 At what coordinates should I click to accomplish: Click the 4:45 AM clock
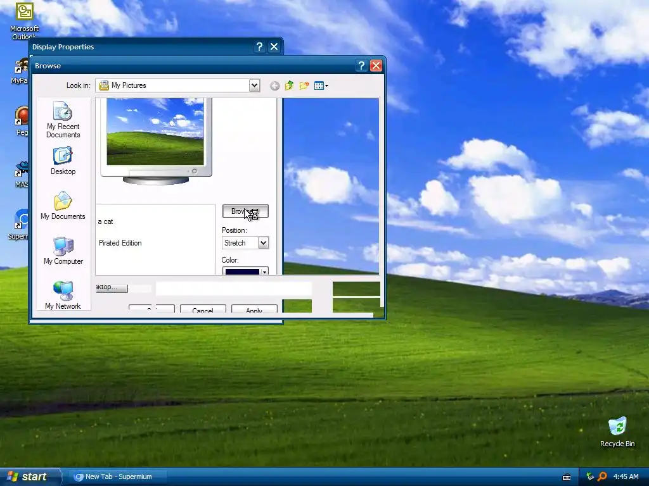pos(626,477)
